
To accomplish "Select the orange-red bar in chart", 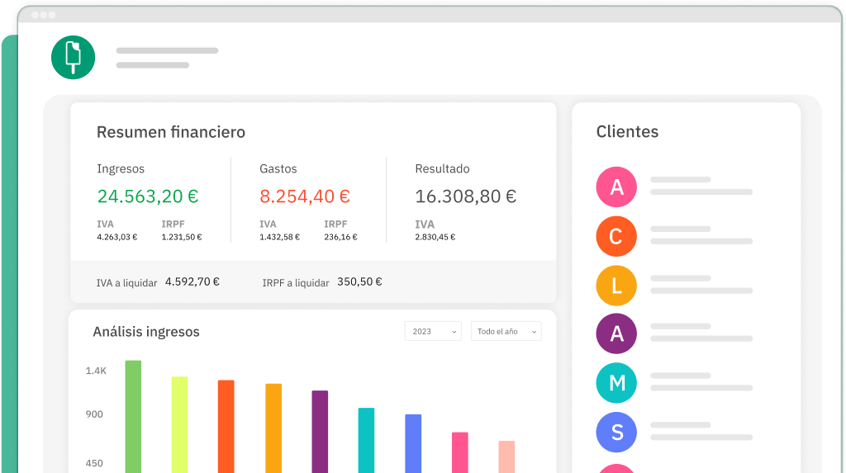I will tap(226, 427).
